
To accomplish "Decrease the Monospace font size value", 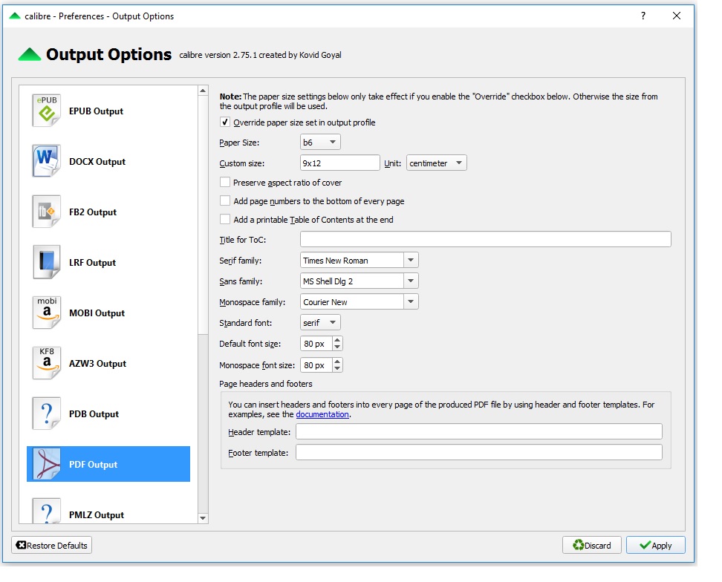I will pyautogui.click(x=337, y=368).
